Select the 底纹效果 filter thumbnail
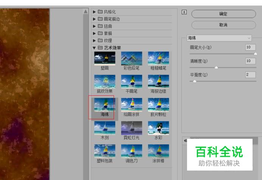 click(x=104, y=82)
